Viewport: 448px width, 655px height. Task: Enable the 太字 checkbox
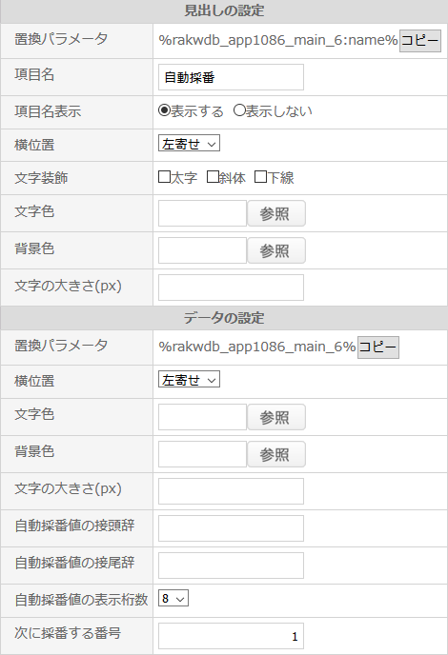(x=164, y=177)
